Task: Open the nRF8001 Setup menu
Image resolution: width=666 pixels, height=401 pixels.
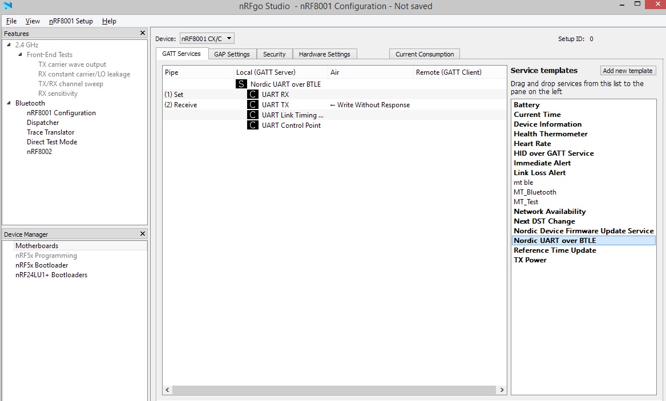Action: tap(71, 21)
